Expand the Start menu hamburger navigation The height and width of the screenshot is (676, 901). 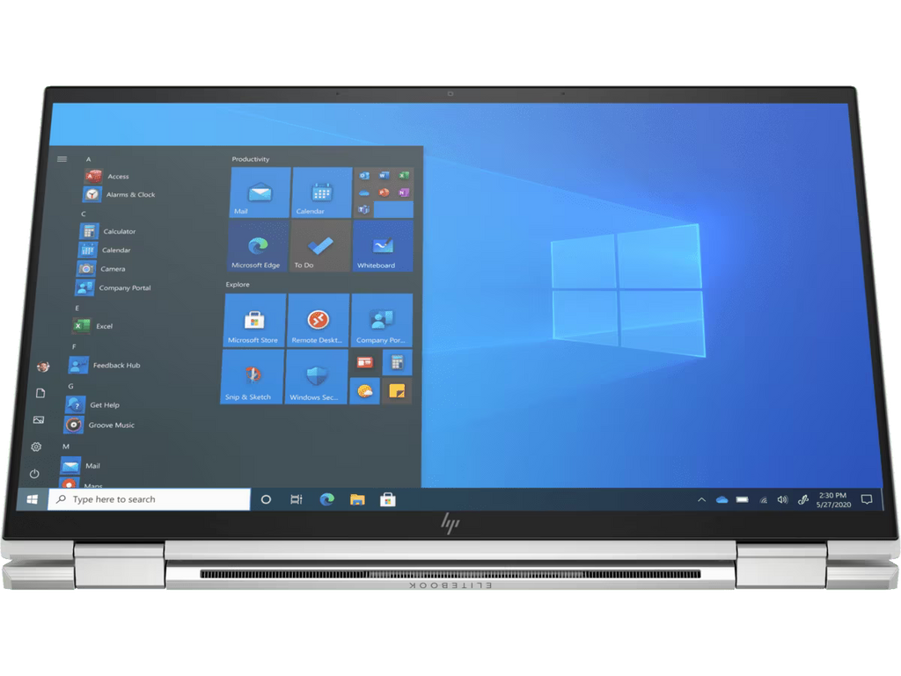pos(62,159)
